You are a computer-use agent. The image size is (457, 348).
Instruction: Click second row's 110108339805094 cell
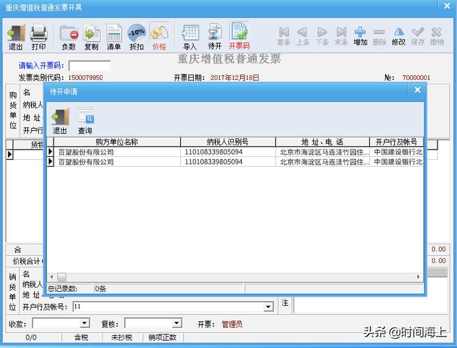[228, 162]
